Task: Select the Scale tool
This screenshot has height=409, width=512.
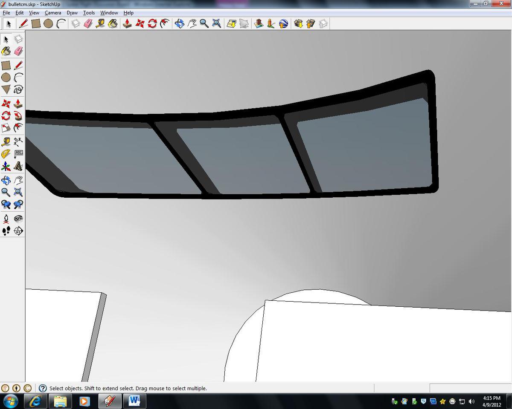Action: pyautogui.click(x=6, y=128)
